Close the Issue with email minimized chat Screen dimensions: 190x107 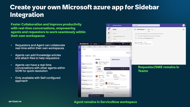pyautogui.click(x=103, y=96)
